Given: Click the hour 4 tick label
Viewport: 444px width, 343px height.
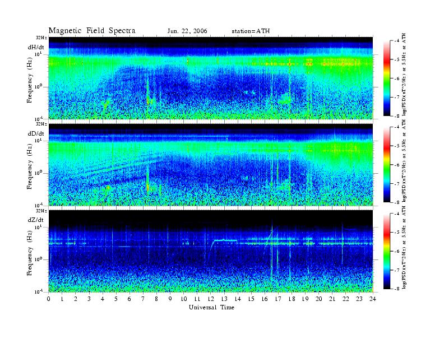Looking at the screenshot, I should tap(103, 299).
